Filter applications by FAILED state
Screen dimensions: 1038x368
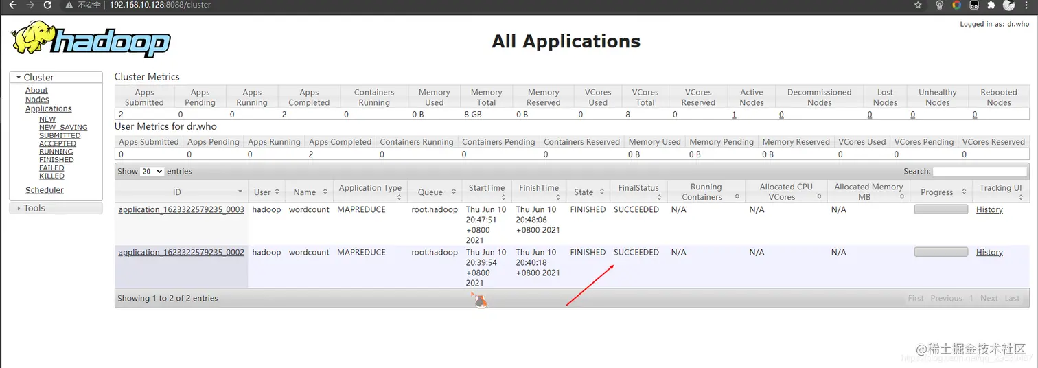(51, 168)
